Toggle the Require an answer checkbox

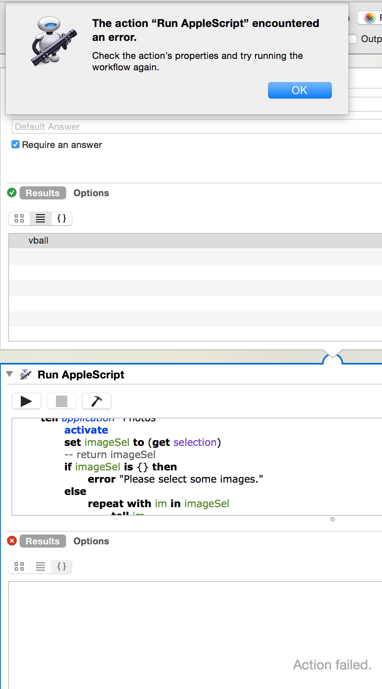(x=16, y=145)
